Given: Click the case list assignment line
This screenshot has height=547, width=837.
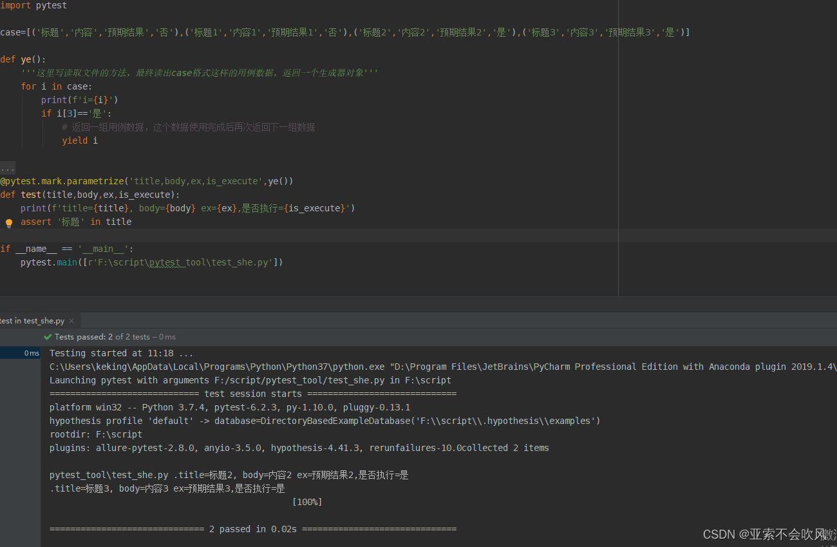Looking at the screenshot, I should (x=345, y=32).
